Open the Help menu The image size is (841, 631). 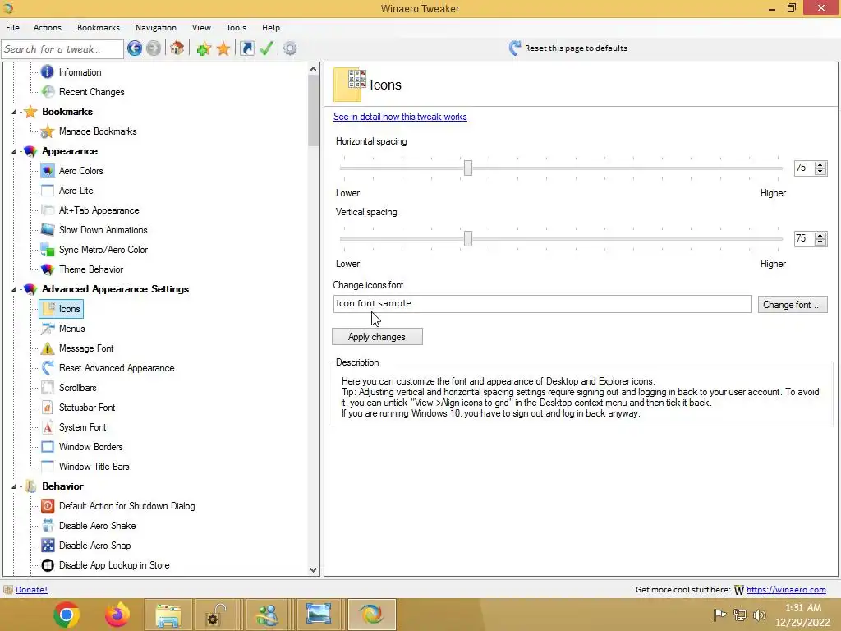(x=271, y=27)
